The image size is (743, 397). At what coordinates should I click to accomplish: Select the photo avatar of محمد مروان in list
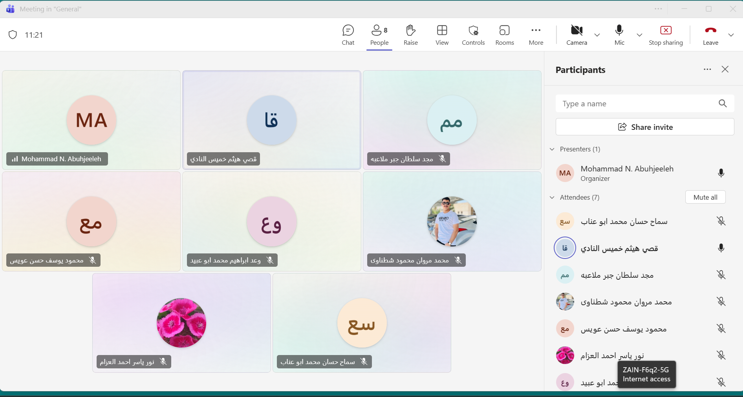(x=565, y=302)
